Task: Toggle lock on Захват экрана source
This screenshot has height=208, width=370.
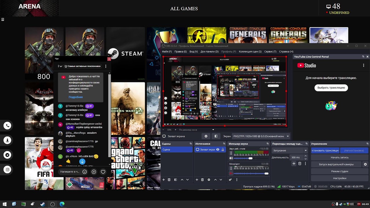Action: point(223,149)
